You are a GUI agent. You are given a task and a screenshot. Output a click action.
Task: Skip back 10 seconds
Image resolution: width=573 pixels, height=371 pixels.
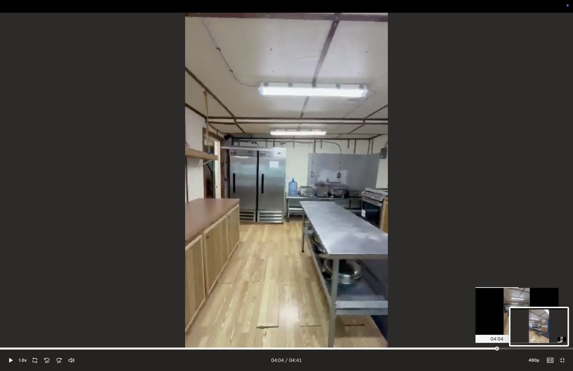47,360
